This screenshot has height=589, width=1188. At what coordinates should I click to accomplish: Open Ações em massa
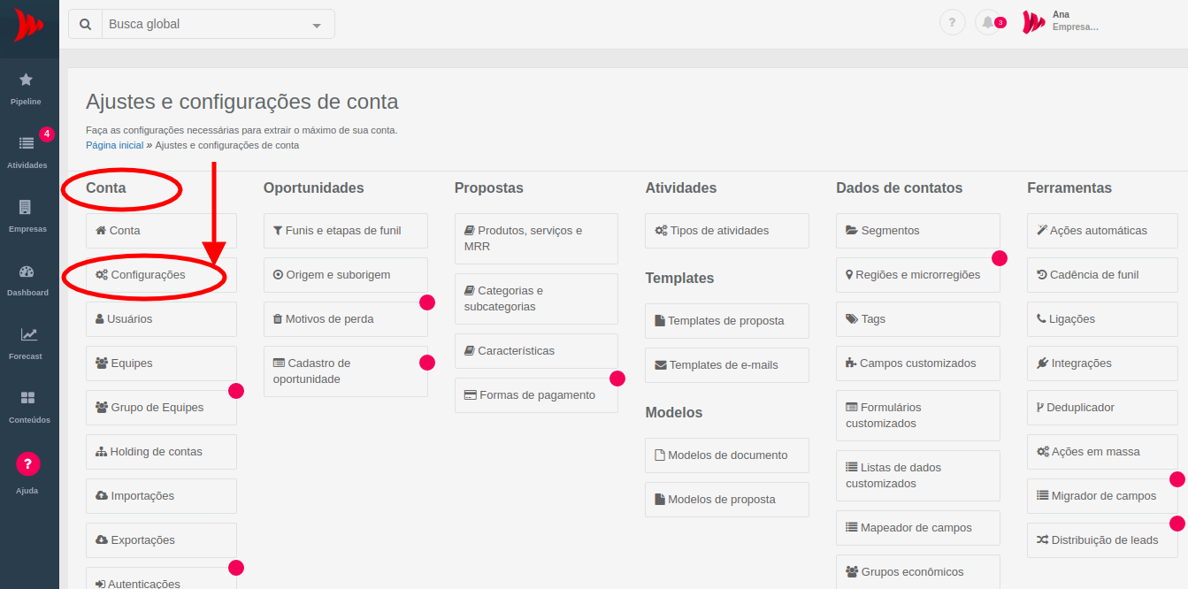[1102, 452]
